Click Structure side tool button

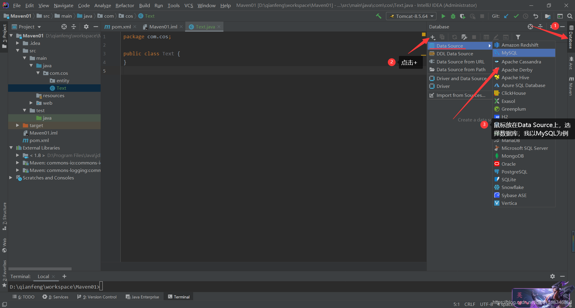[4, 216]
